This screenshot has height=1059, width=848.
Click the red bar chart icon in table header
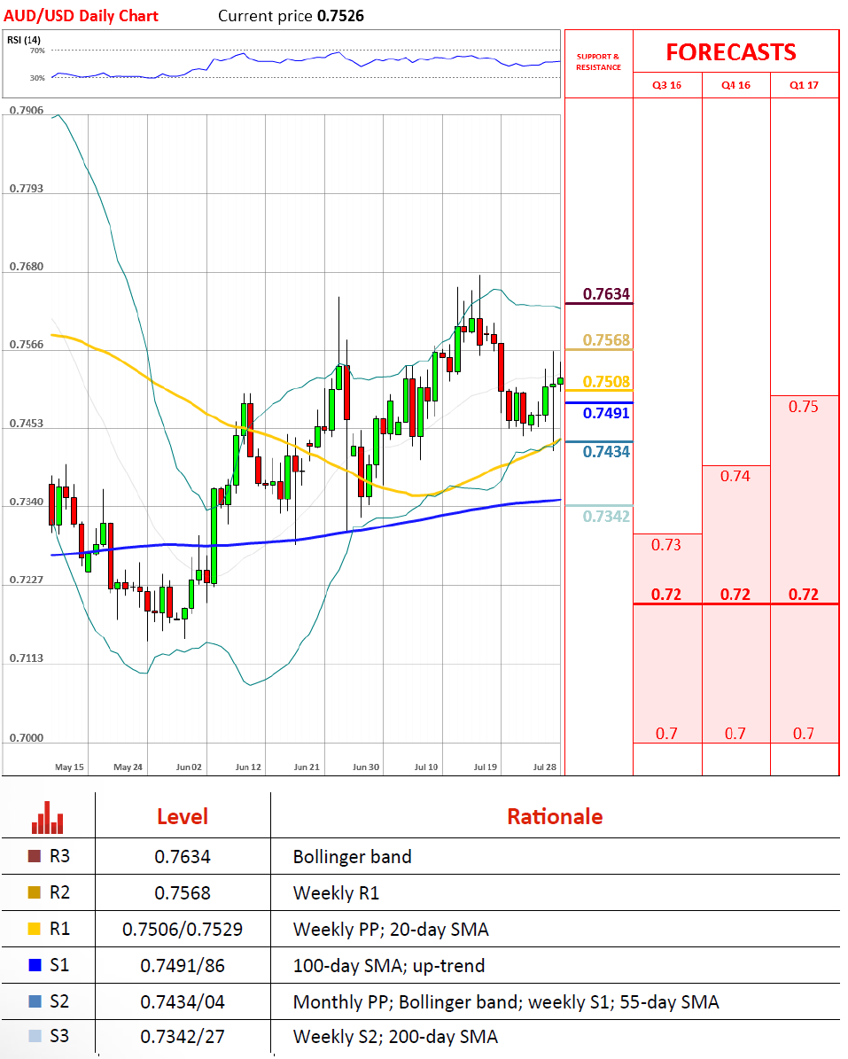pos(47,818)
